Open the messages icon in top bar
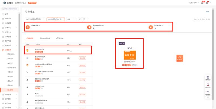Screen dimensions: 216x109 click(207, 3)
